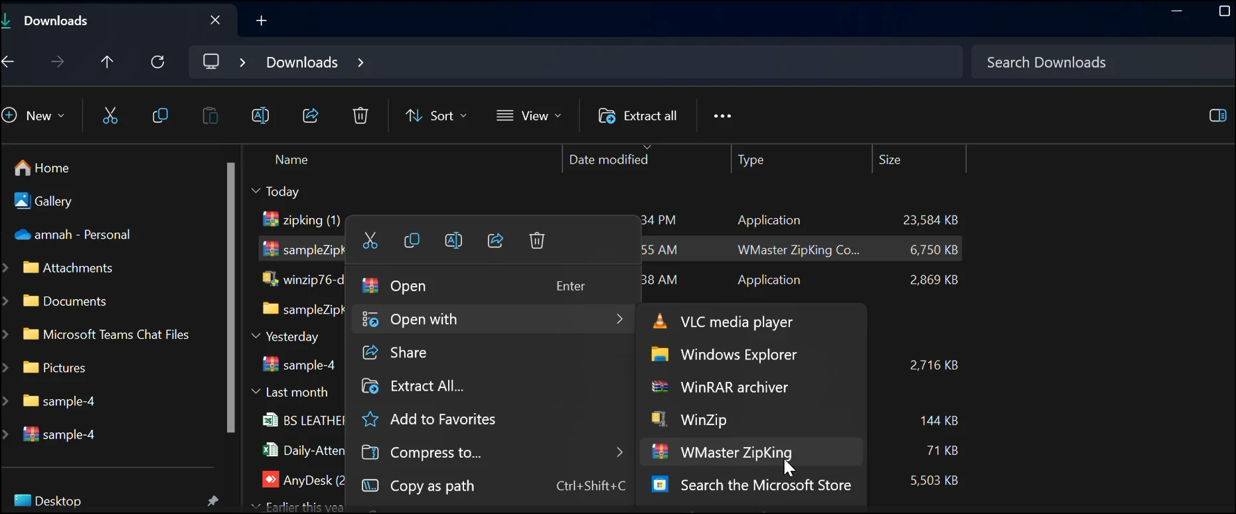The width and height of the screenshot is (1236, 514).
Task: Expand the Attachments folder in sidebar
Action: (x=6, y=268)
